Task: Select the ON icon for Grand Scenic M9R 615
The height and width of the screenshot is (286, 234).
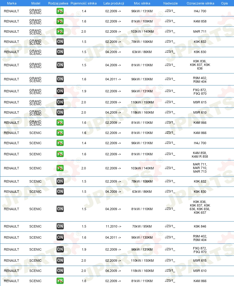Action: click(x=60, y=102)
